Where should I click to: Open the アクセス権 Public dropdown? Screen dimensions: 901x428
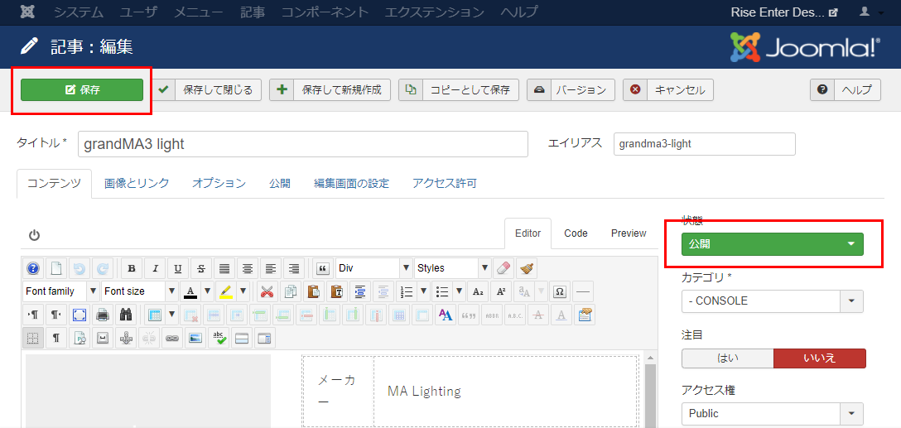(x=773, y=414)
